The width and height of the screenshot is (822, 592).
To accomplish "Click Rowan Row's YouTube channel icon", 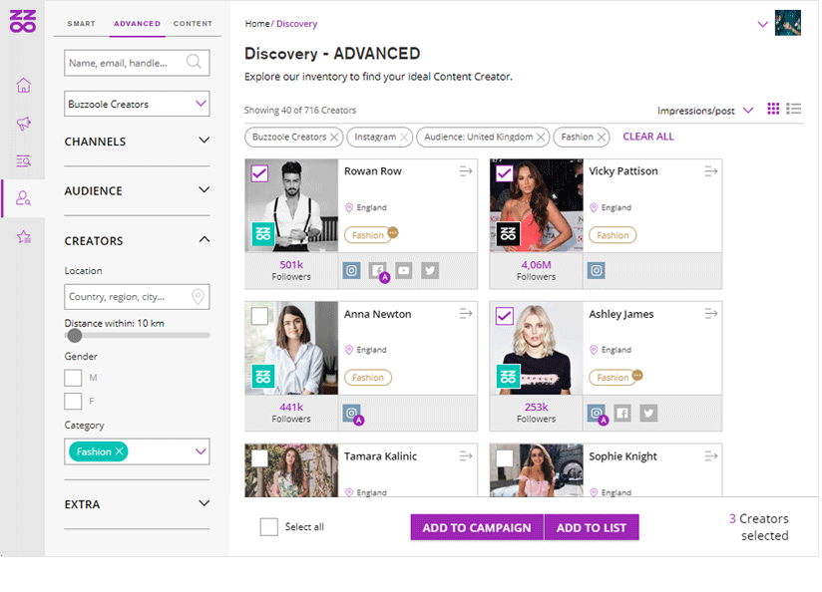I will pyautogui.click(x=403, y=270).
